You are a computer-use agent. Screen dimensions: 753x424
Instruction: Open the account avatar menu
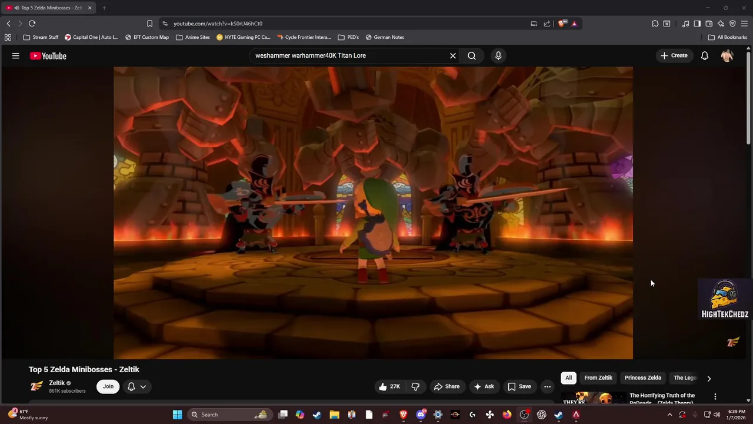tap(727, 56)
